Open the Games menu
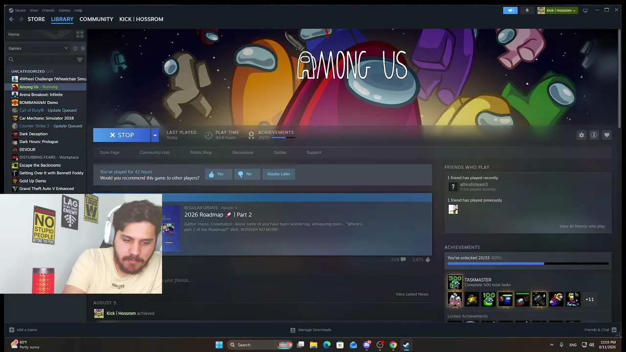 65,10
